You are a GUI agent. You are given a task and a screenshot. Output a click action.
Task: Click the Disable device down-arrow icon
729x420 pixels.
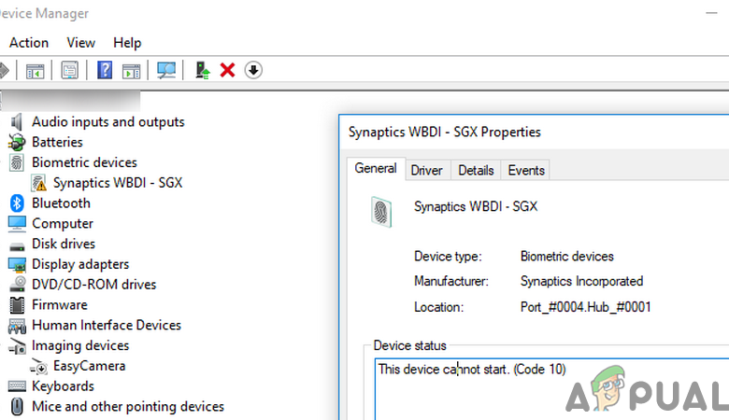(253, 70)
